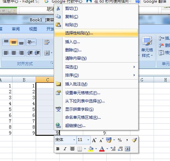The image size is (170, 161).
Task: Toggle Italic in the mini toolbar
Action: [65, 149]
